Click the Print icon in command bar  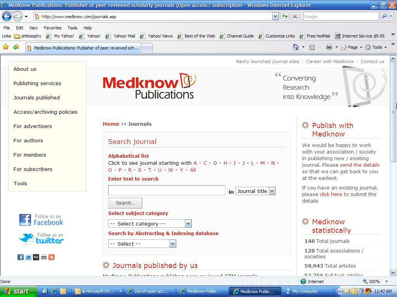coord(329,47)
